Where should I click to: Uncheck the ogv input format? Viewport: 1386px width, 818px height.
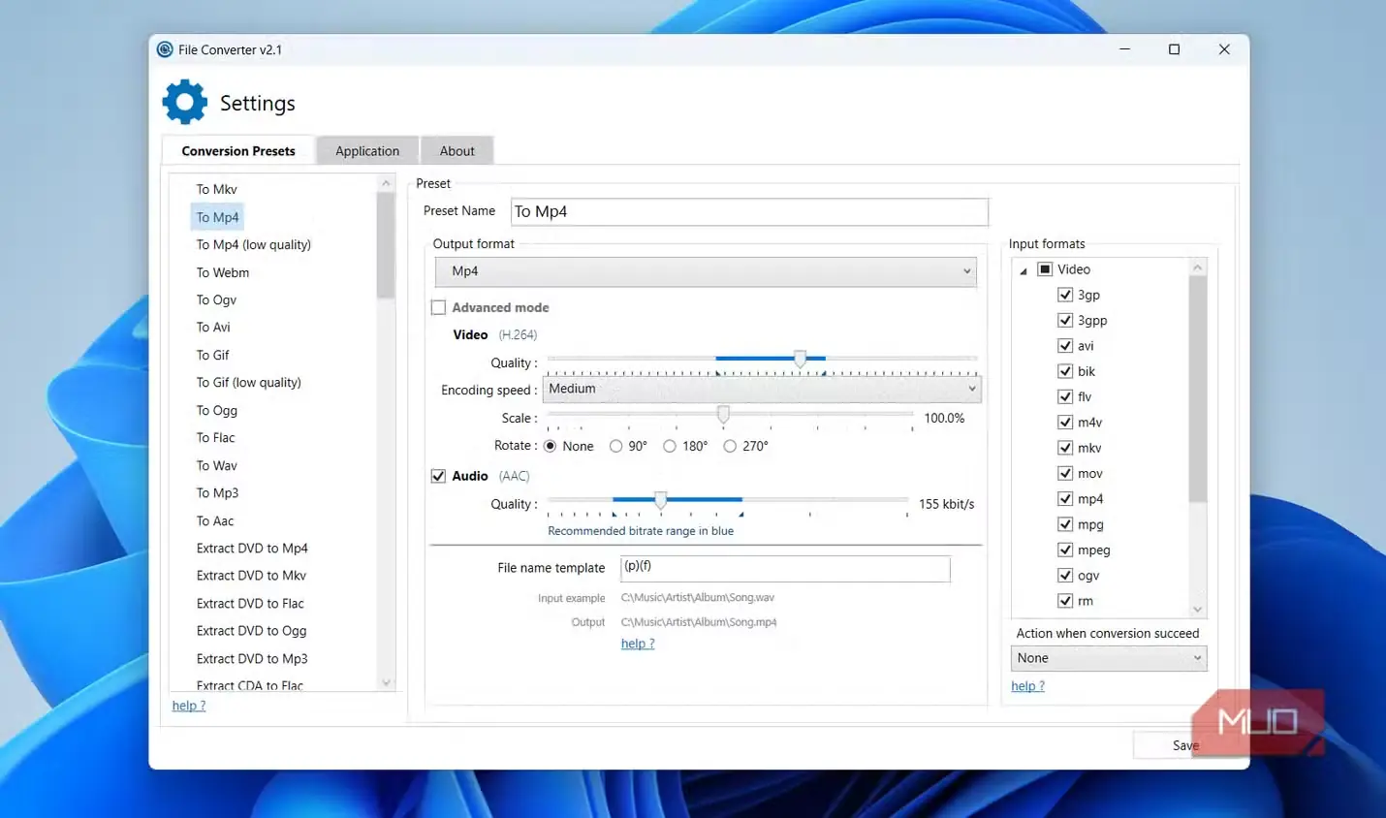click(1065, 576)
